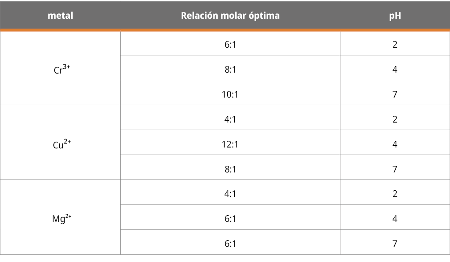Select the 8:1 ratio in the Cr³⁺ group
The width and height of the screenshot is (450, 262).
230,70
